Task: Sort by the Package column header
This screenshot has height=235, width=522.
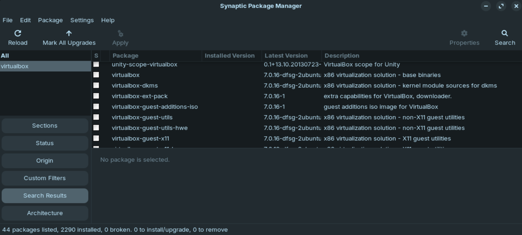Action: pos(156,56)
